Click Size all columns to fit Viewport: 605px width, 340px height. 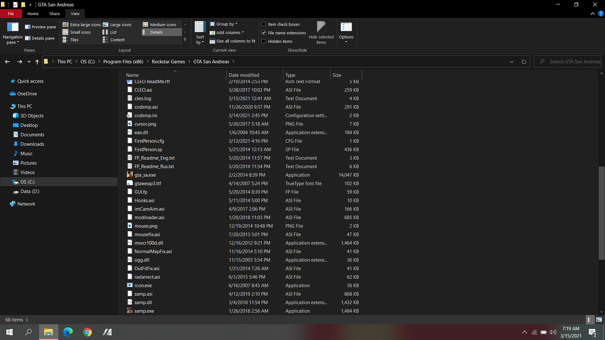(232, 41)
